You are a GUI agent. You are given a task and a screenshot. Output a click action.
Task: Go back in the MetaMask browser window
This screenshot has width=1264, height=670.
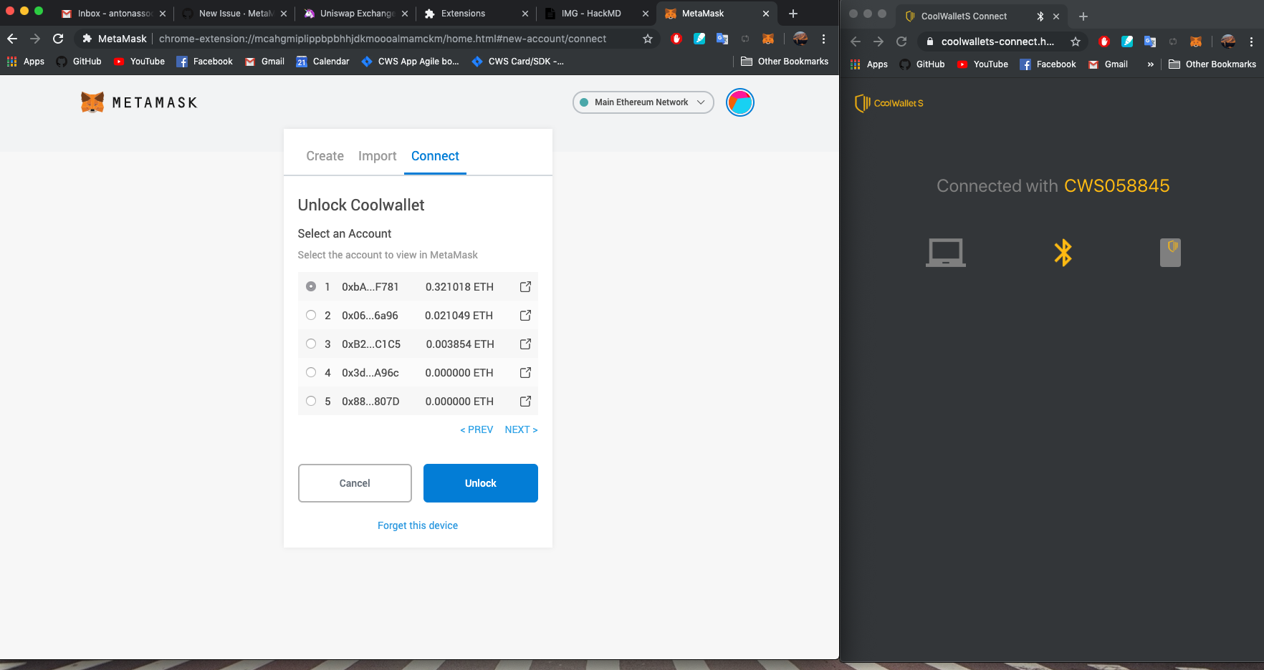(12, 39)
